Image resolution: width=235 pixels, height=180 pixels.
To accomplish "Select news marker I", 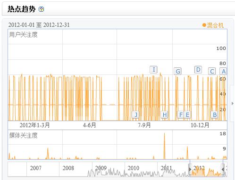I will [154, 70].
